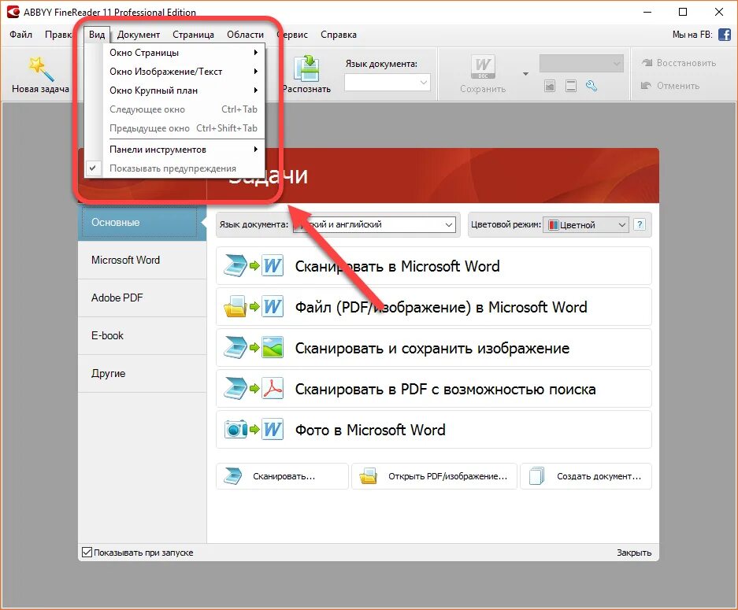Open the Сохранить dropdown arrow
Screen dimensions: 738x610
(525, 74)
